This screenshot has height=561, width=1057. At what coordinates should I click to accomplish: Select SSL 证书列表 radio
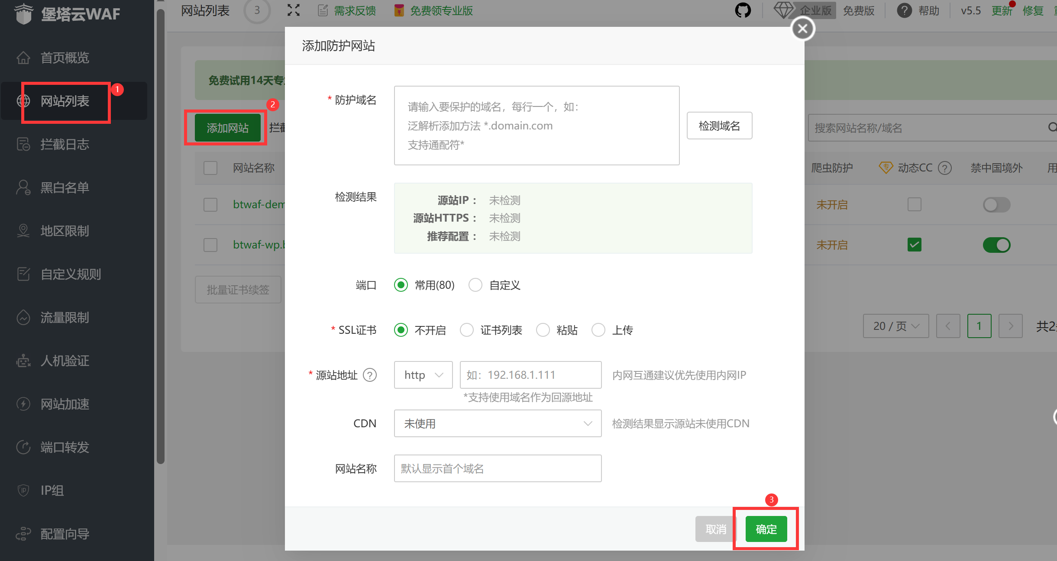point(467,330)
